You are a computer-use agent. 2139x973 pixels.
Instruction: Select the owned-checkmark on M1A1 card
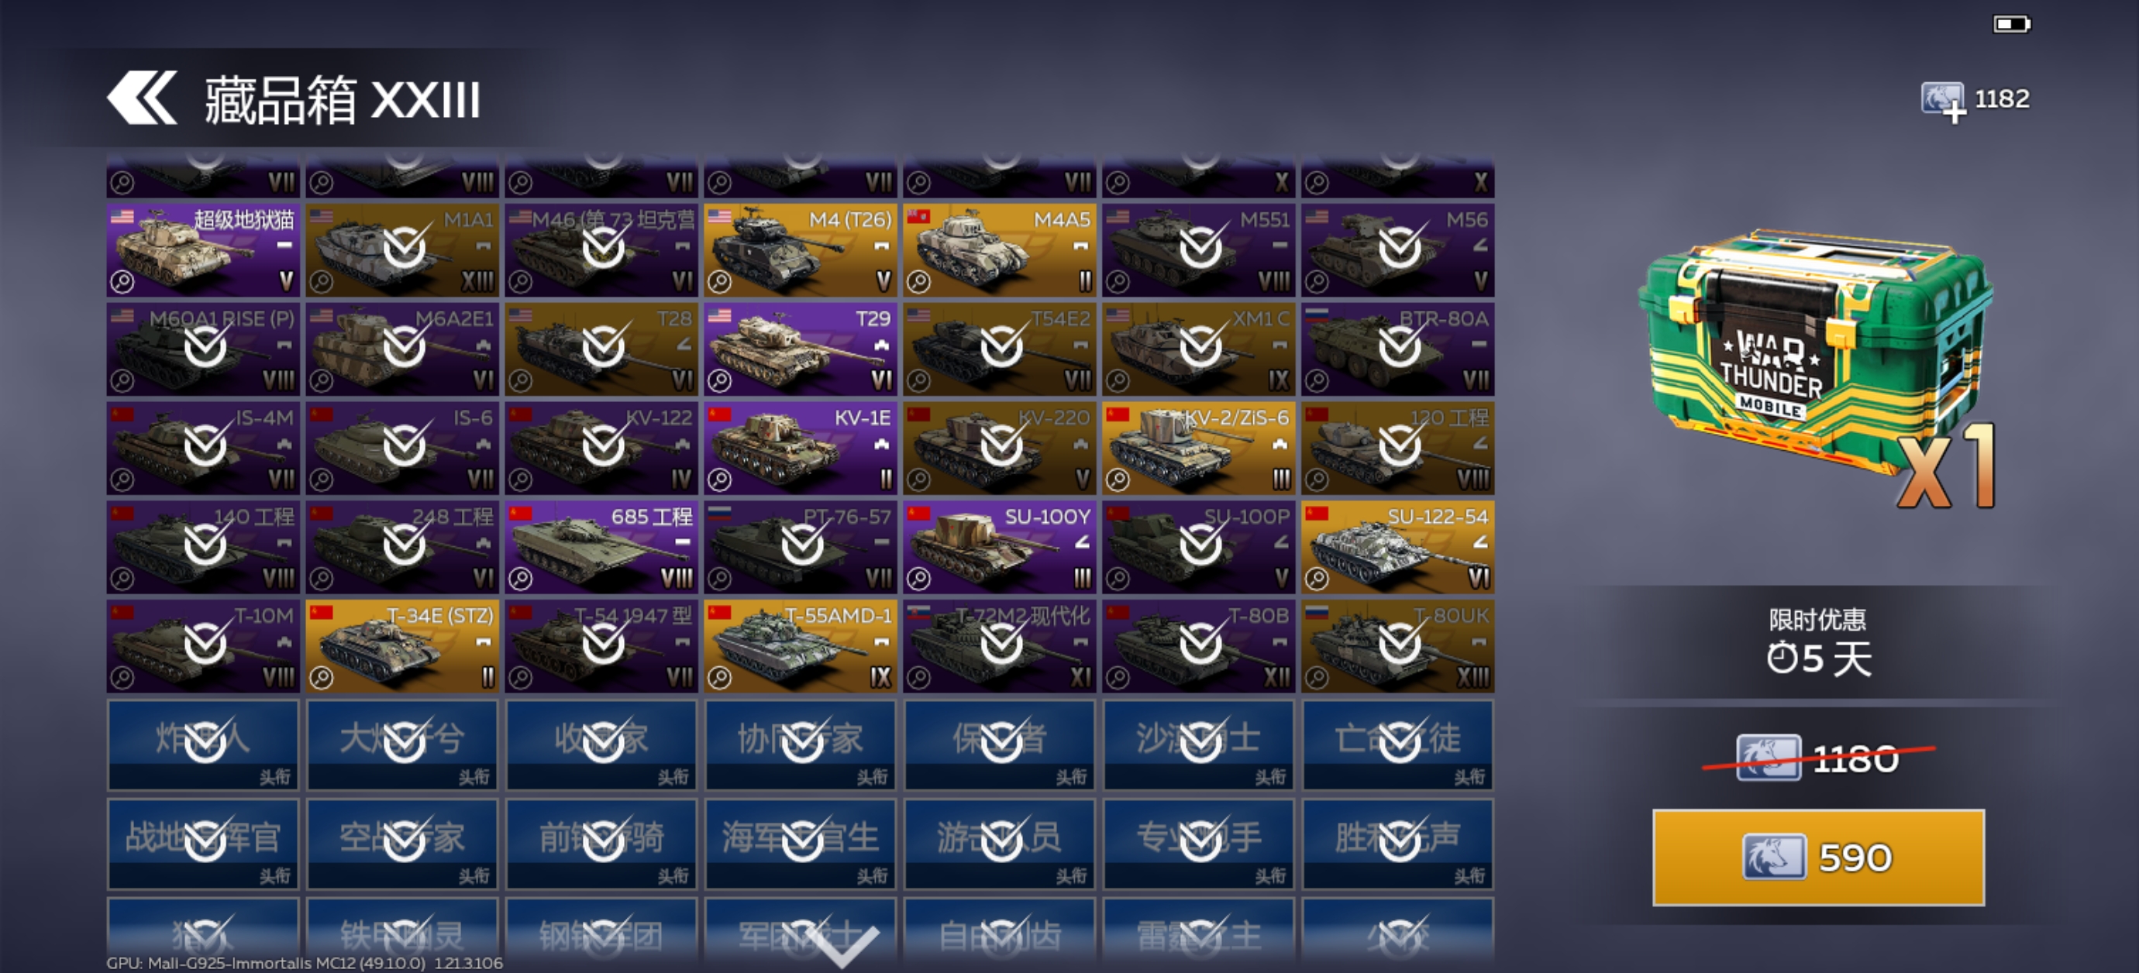(405, 246)
